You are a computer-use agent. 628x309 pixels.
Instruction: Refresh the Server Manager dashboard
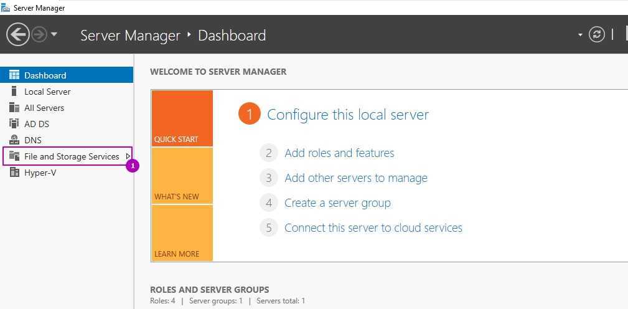click(597, 34)
